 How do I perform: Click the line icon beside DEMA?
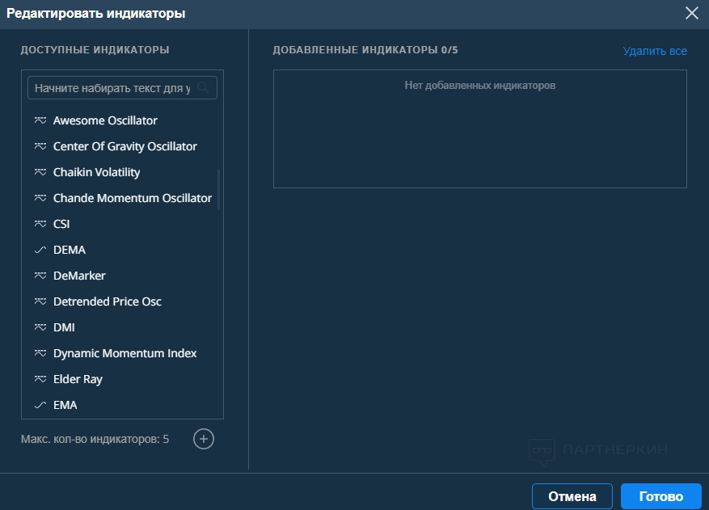click(x=40, y=250)
